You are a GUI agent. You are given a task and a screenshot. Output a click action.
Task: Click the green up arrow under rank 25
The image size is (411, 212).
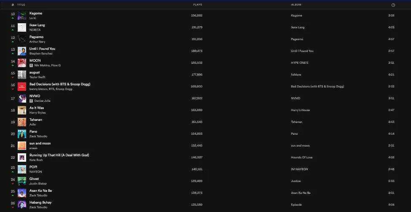click(13, 196)
